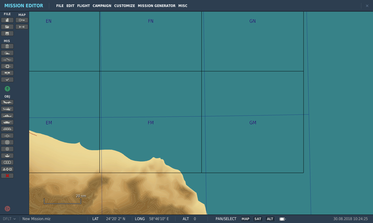
Task: Click the FM grid label
Action: (x=151, y=123)
